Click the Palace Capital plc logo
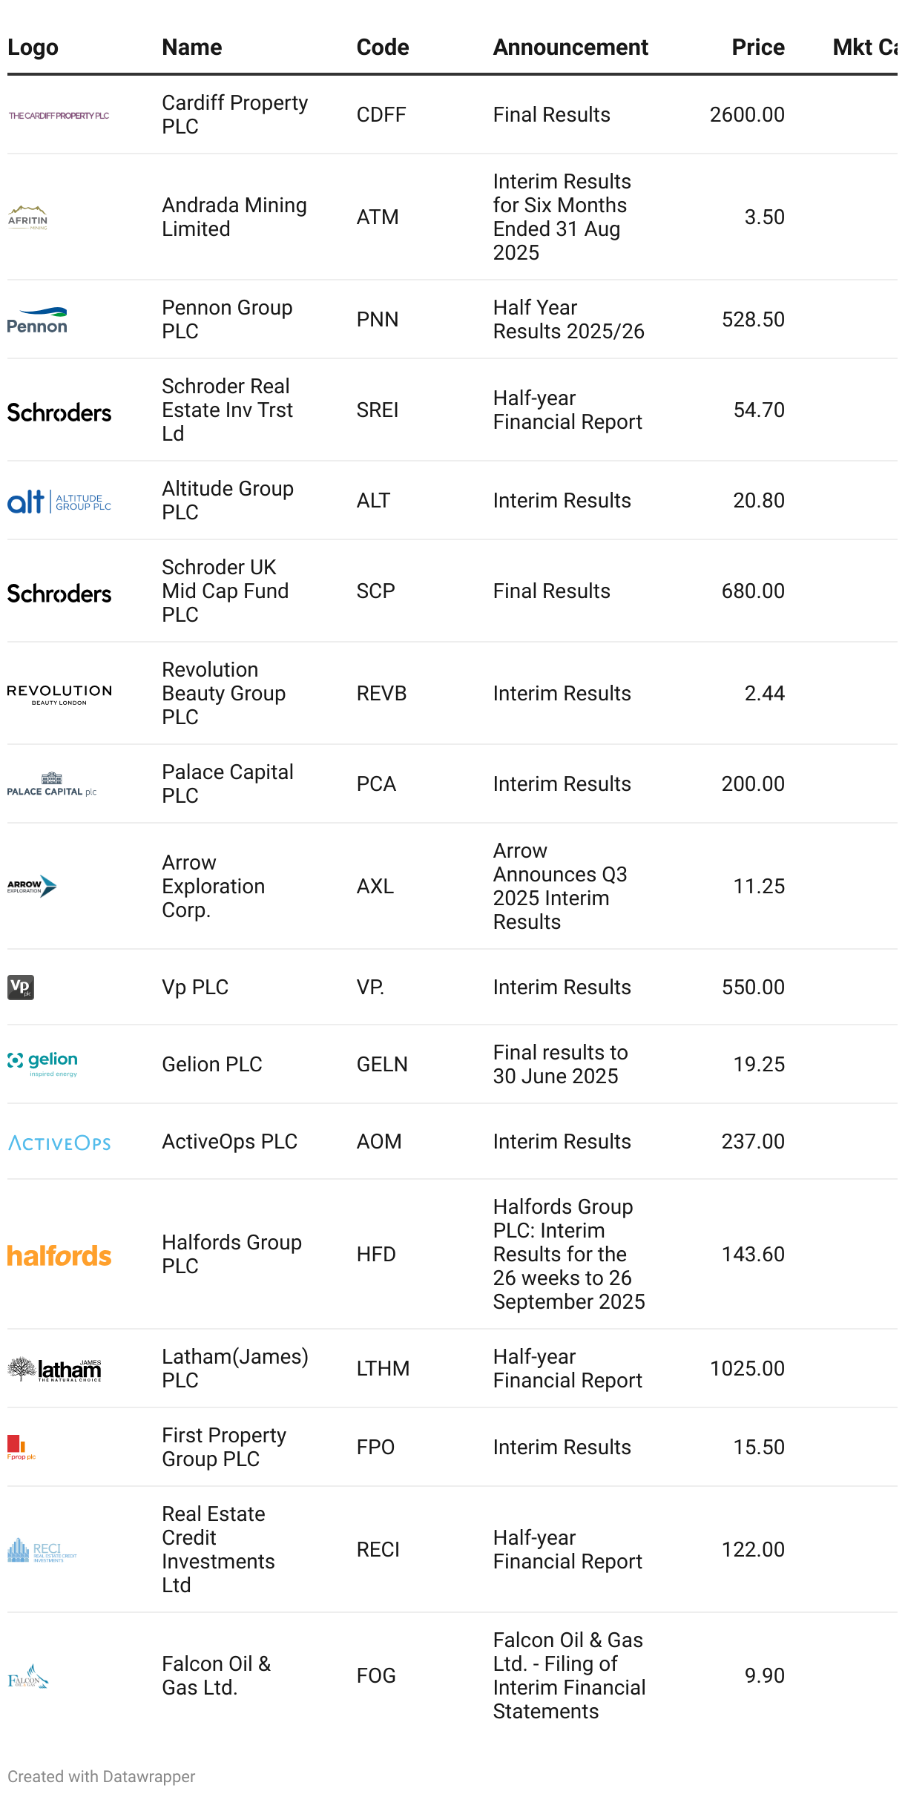The width and height of the screenshot is (905, 1794). tap(52, 784)
